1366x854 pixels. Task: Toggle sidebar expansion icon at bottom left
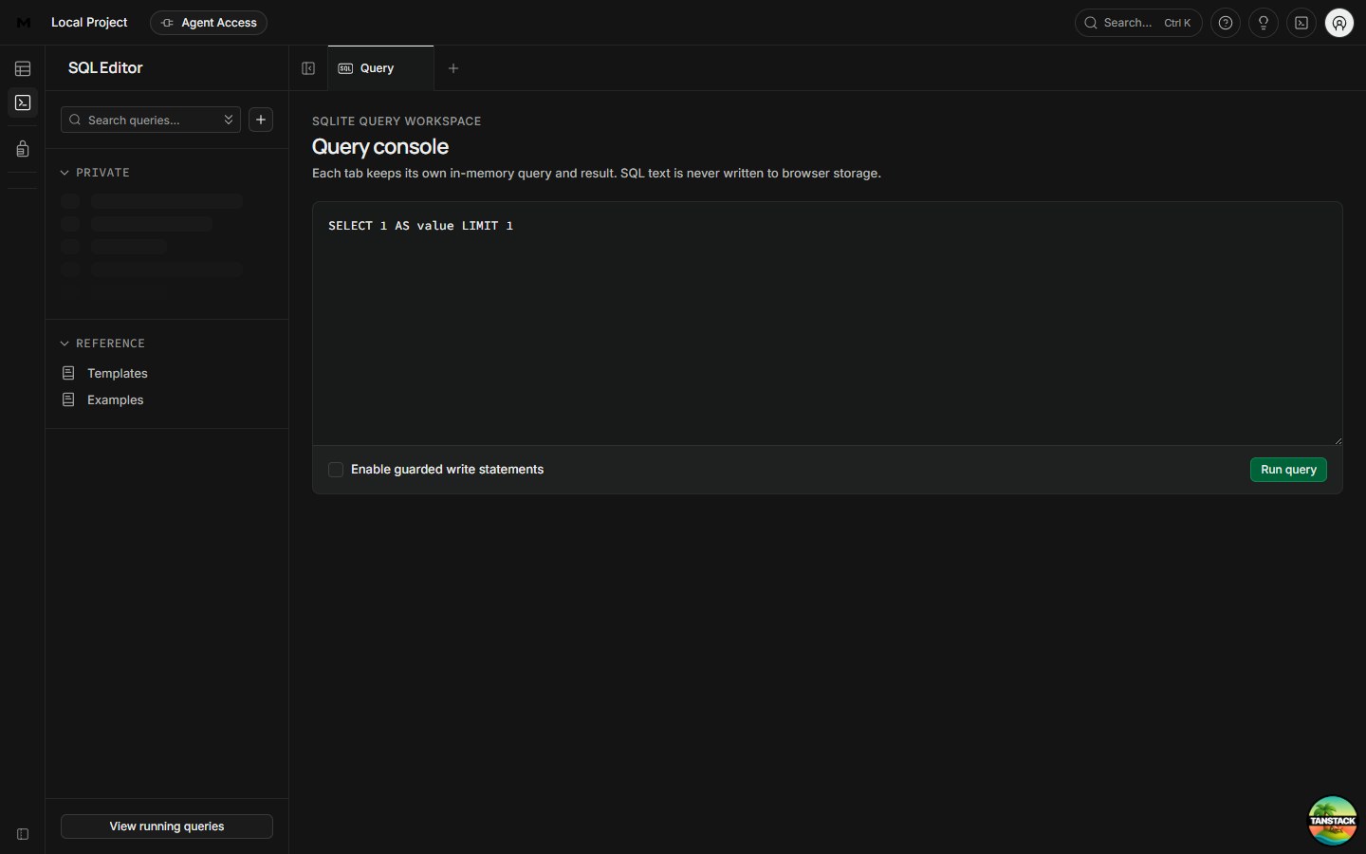pos(23,834)
